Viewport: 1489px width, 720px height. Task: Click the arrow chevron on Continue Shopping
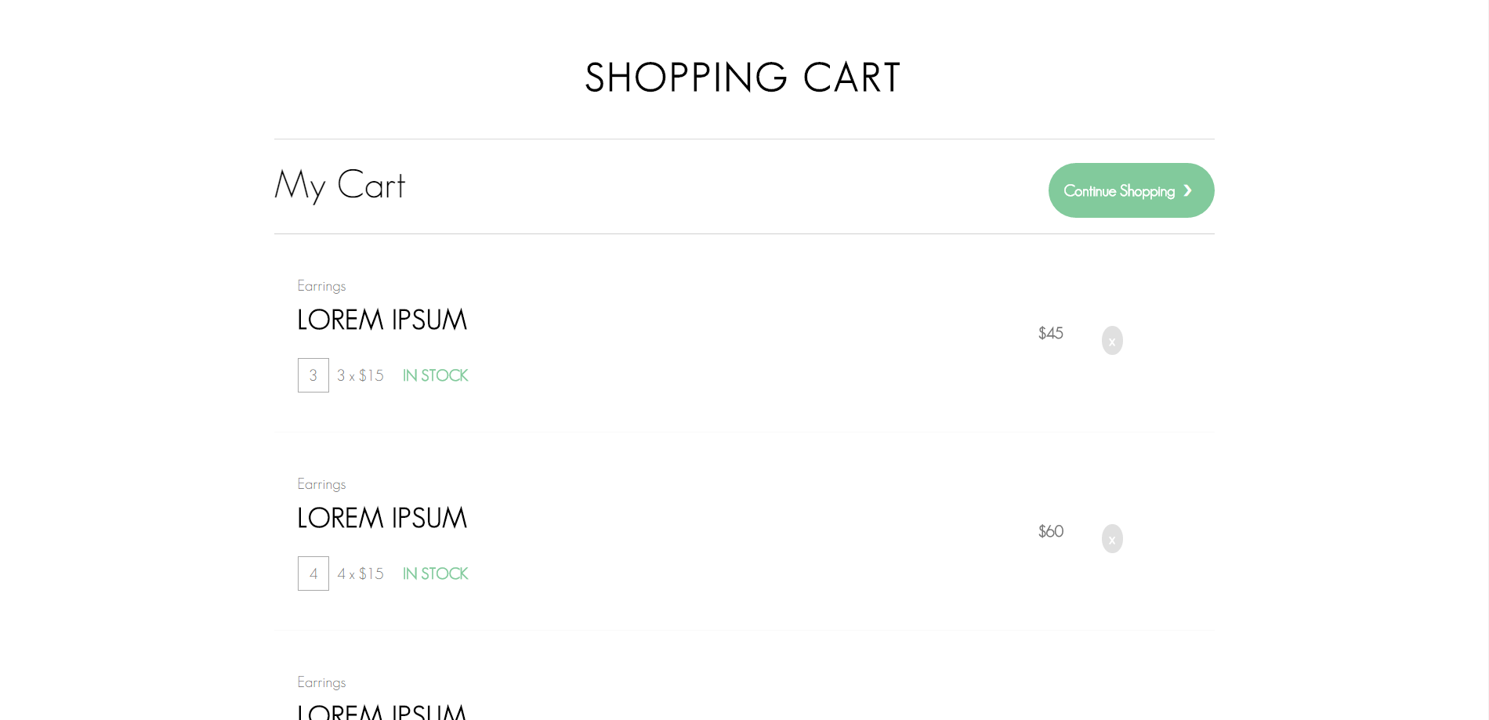point(1187,190)
